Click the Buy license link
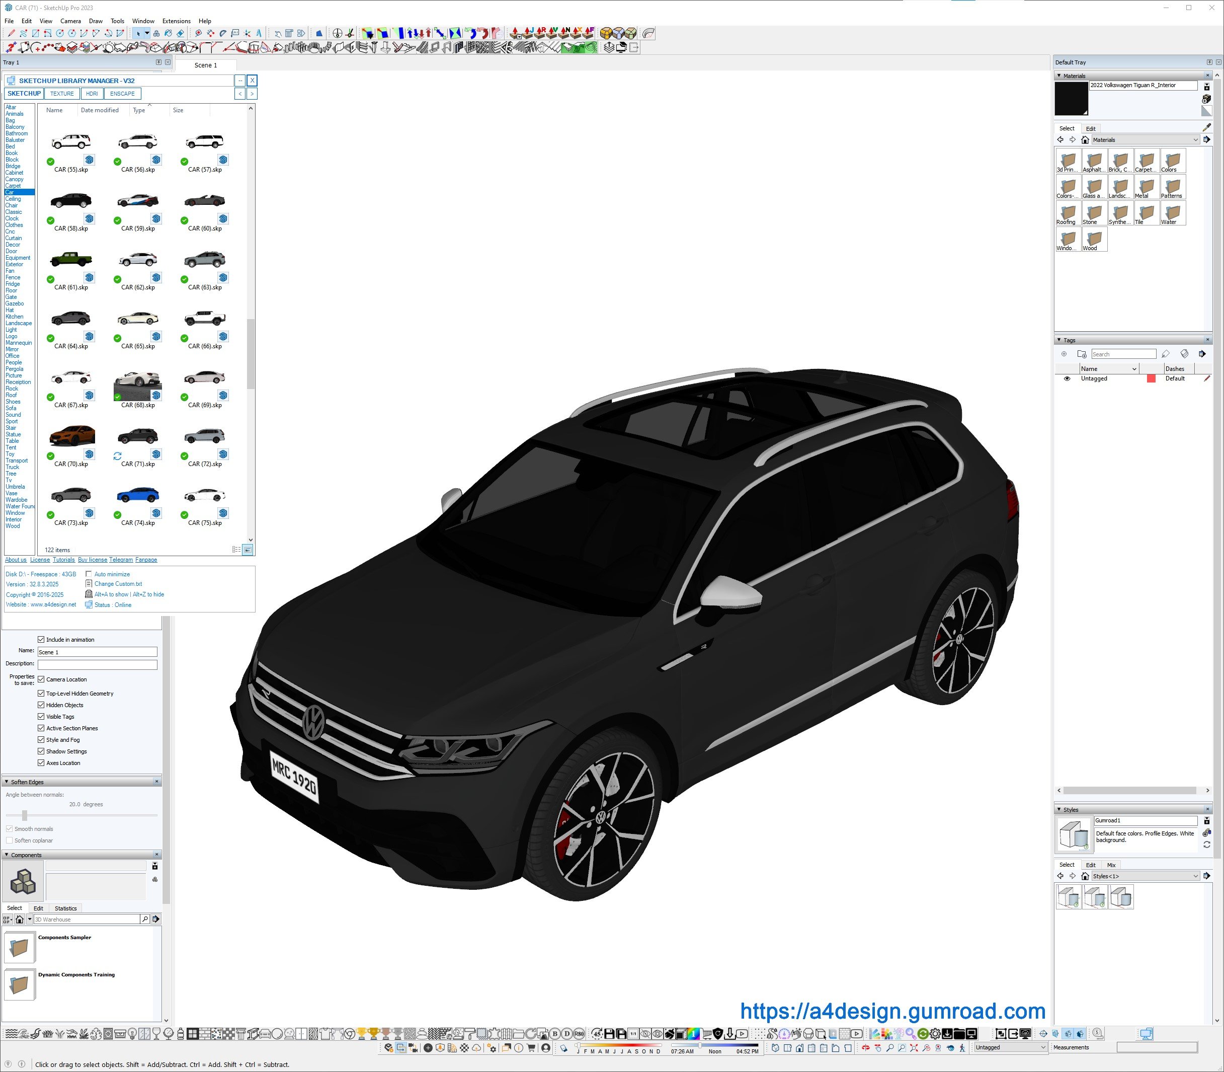This screenshot has width=1224, height=1072. (x=92, y=560)
